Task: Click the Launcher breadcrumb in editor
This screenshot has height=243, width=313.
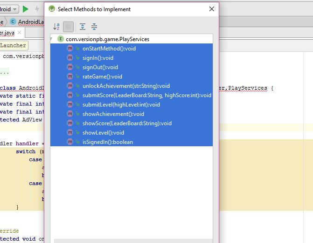Action: (14, 45)
